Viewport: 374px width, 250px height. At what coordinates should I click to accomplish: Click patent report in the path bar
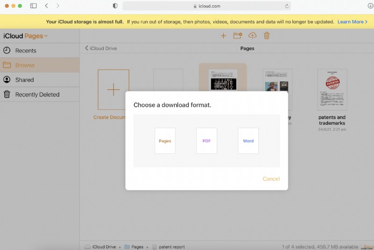click(x=168, y=247)
